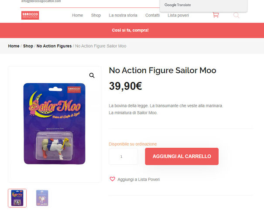Open the search magnifier in header
264x211 pixels.
pos(236,15)
